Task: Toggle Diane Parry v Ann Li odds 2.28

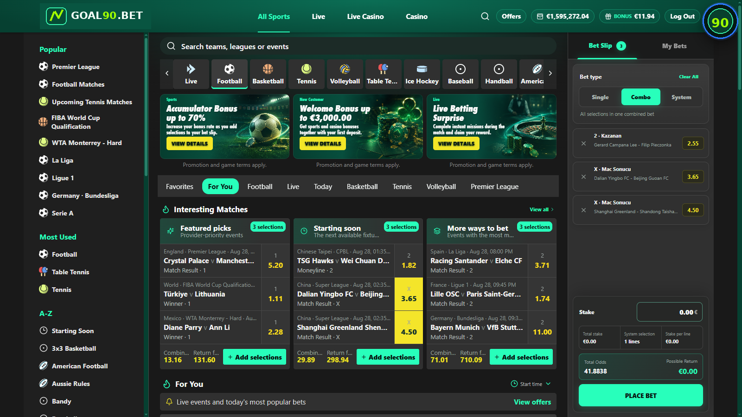Action: pyautogui.click(x=275, y=328)
